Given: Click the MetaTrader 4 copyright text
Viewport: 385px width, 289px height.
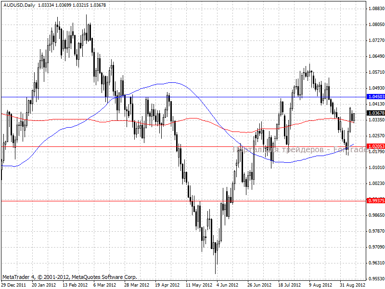Looking at the screenshot, I should click(x=70, y=277).
